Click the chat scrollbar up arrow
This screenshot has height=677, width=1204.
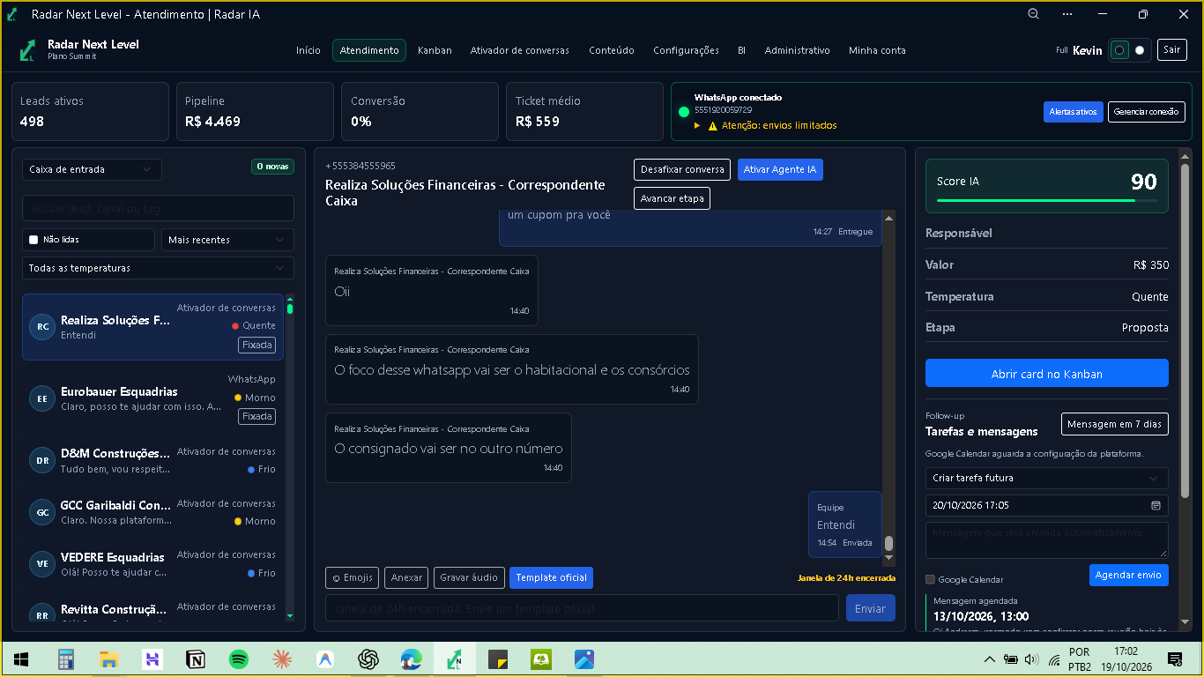[888, 217]
